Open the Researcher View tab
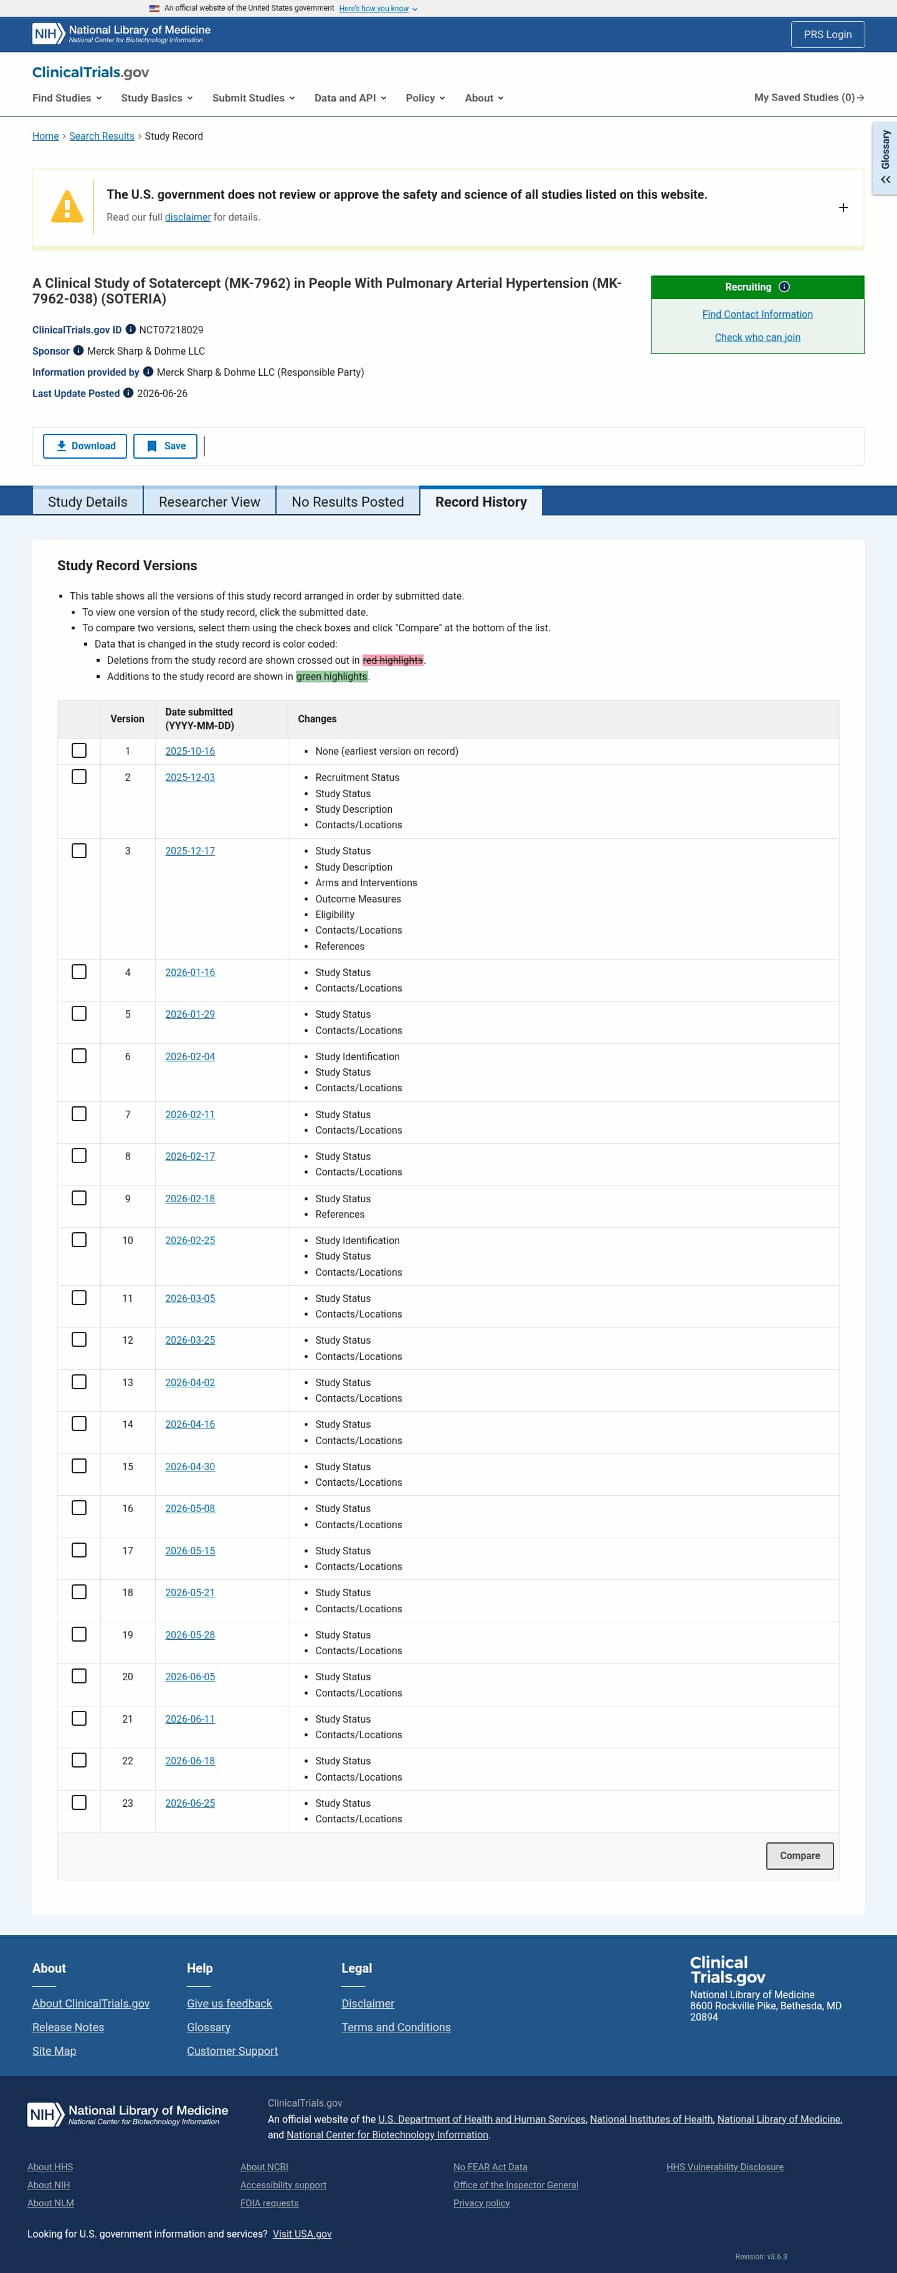Viewport: 897px width, 2273px height. (x=209, y=501)
